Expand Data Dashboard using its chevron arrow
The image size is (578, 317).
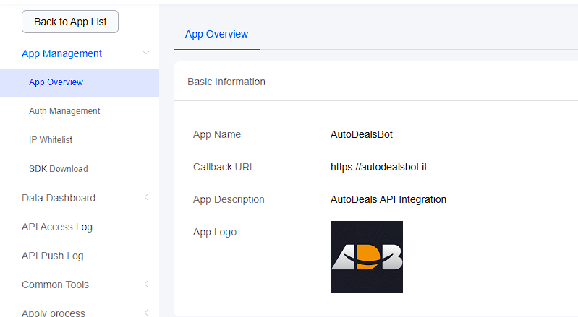pyautogui.click(x=146, y=198)
